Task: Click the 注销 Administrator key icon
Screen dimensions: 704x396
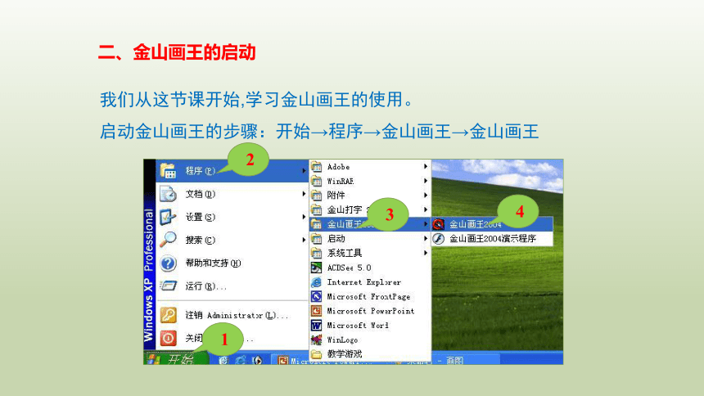Action: click(x=168, y=315)
